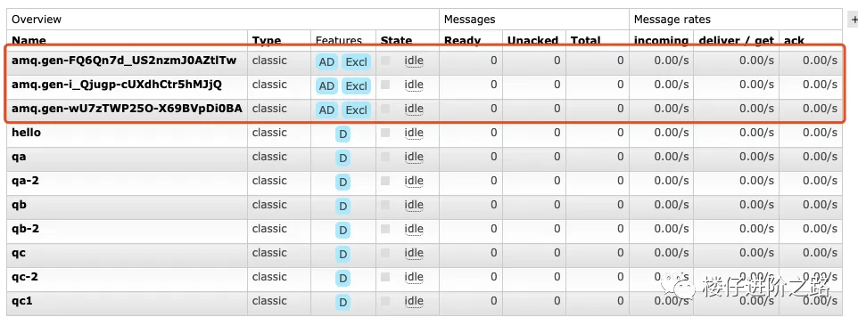Open the qb queue details link
The height and width of the screenshot is (325, 858).
[19, 205]
